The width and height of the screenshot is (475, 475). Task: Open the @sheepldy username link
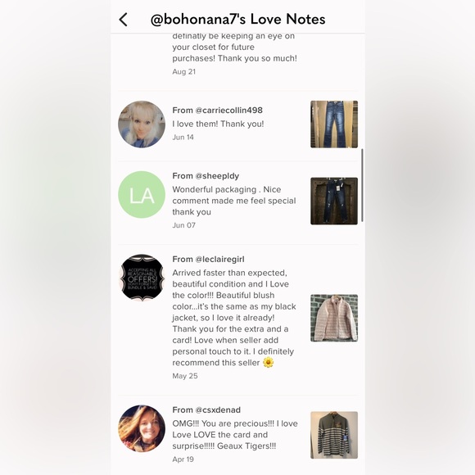pos(217,176)
